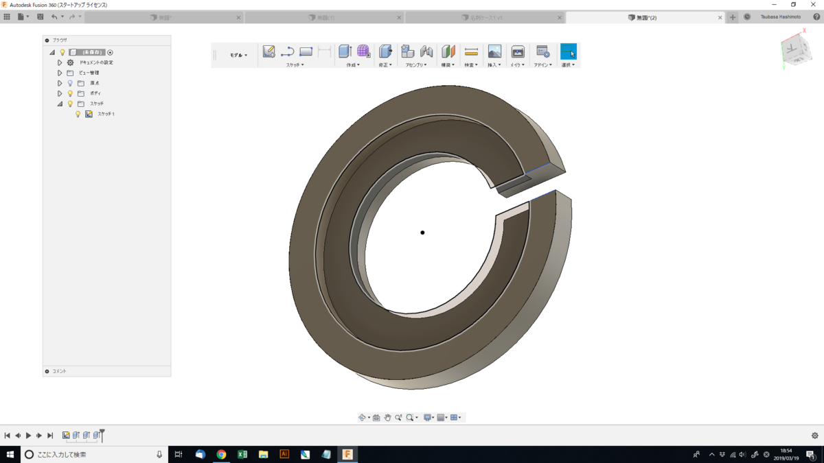Pick the Line sketch tool

287,51
